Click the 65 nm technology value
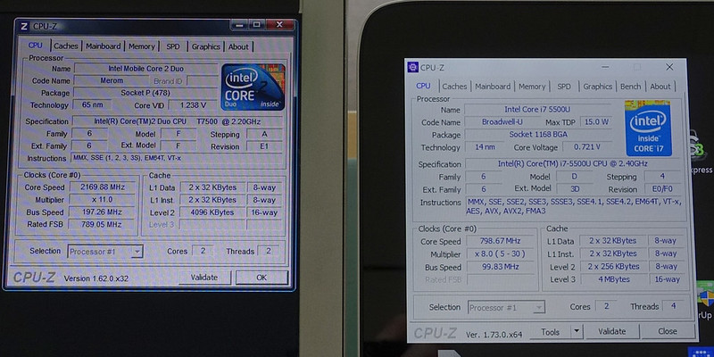Image resolution: width=714 pixels, height=357 pixels. pos(93,104)
